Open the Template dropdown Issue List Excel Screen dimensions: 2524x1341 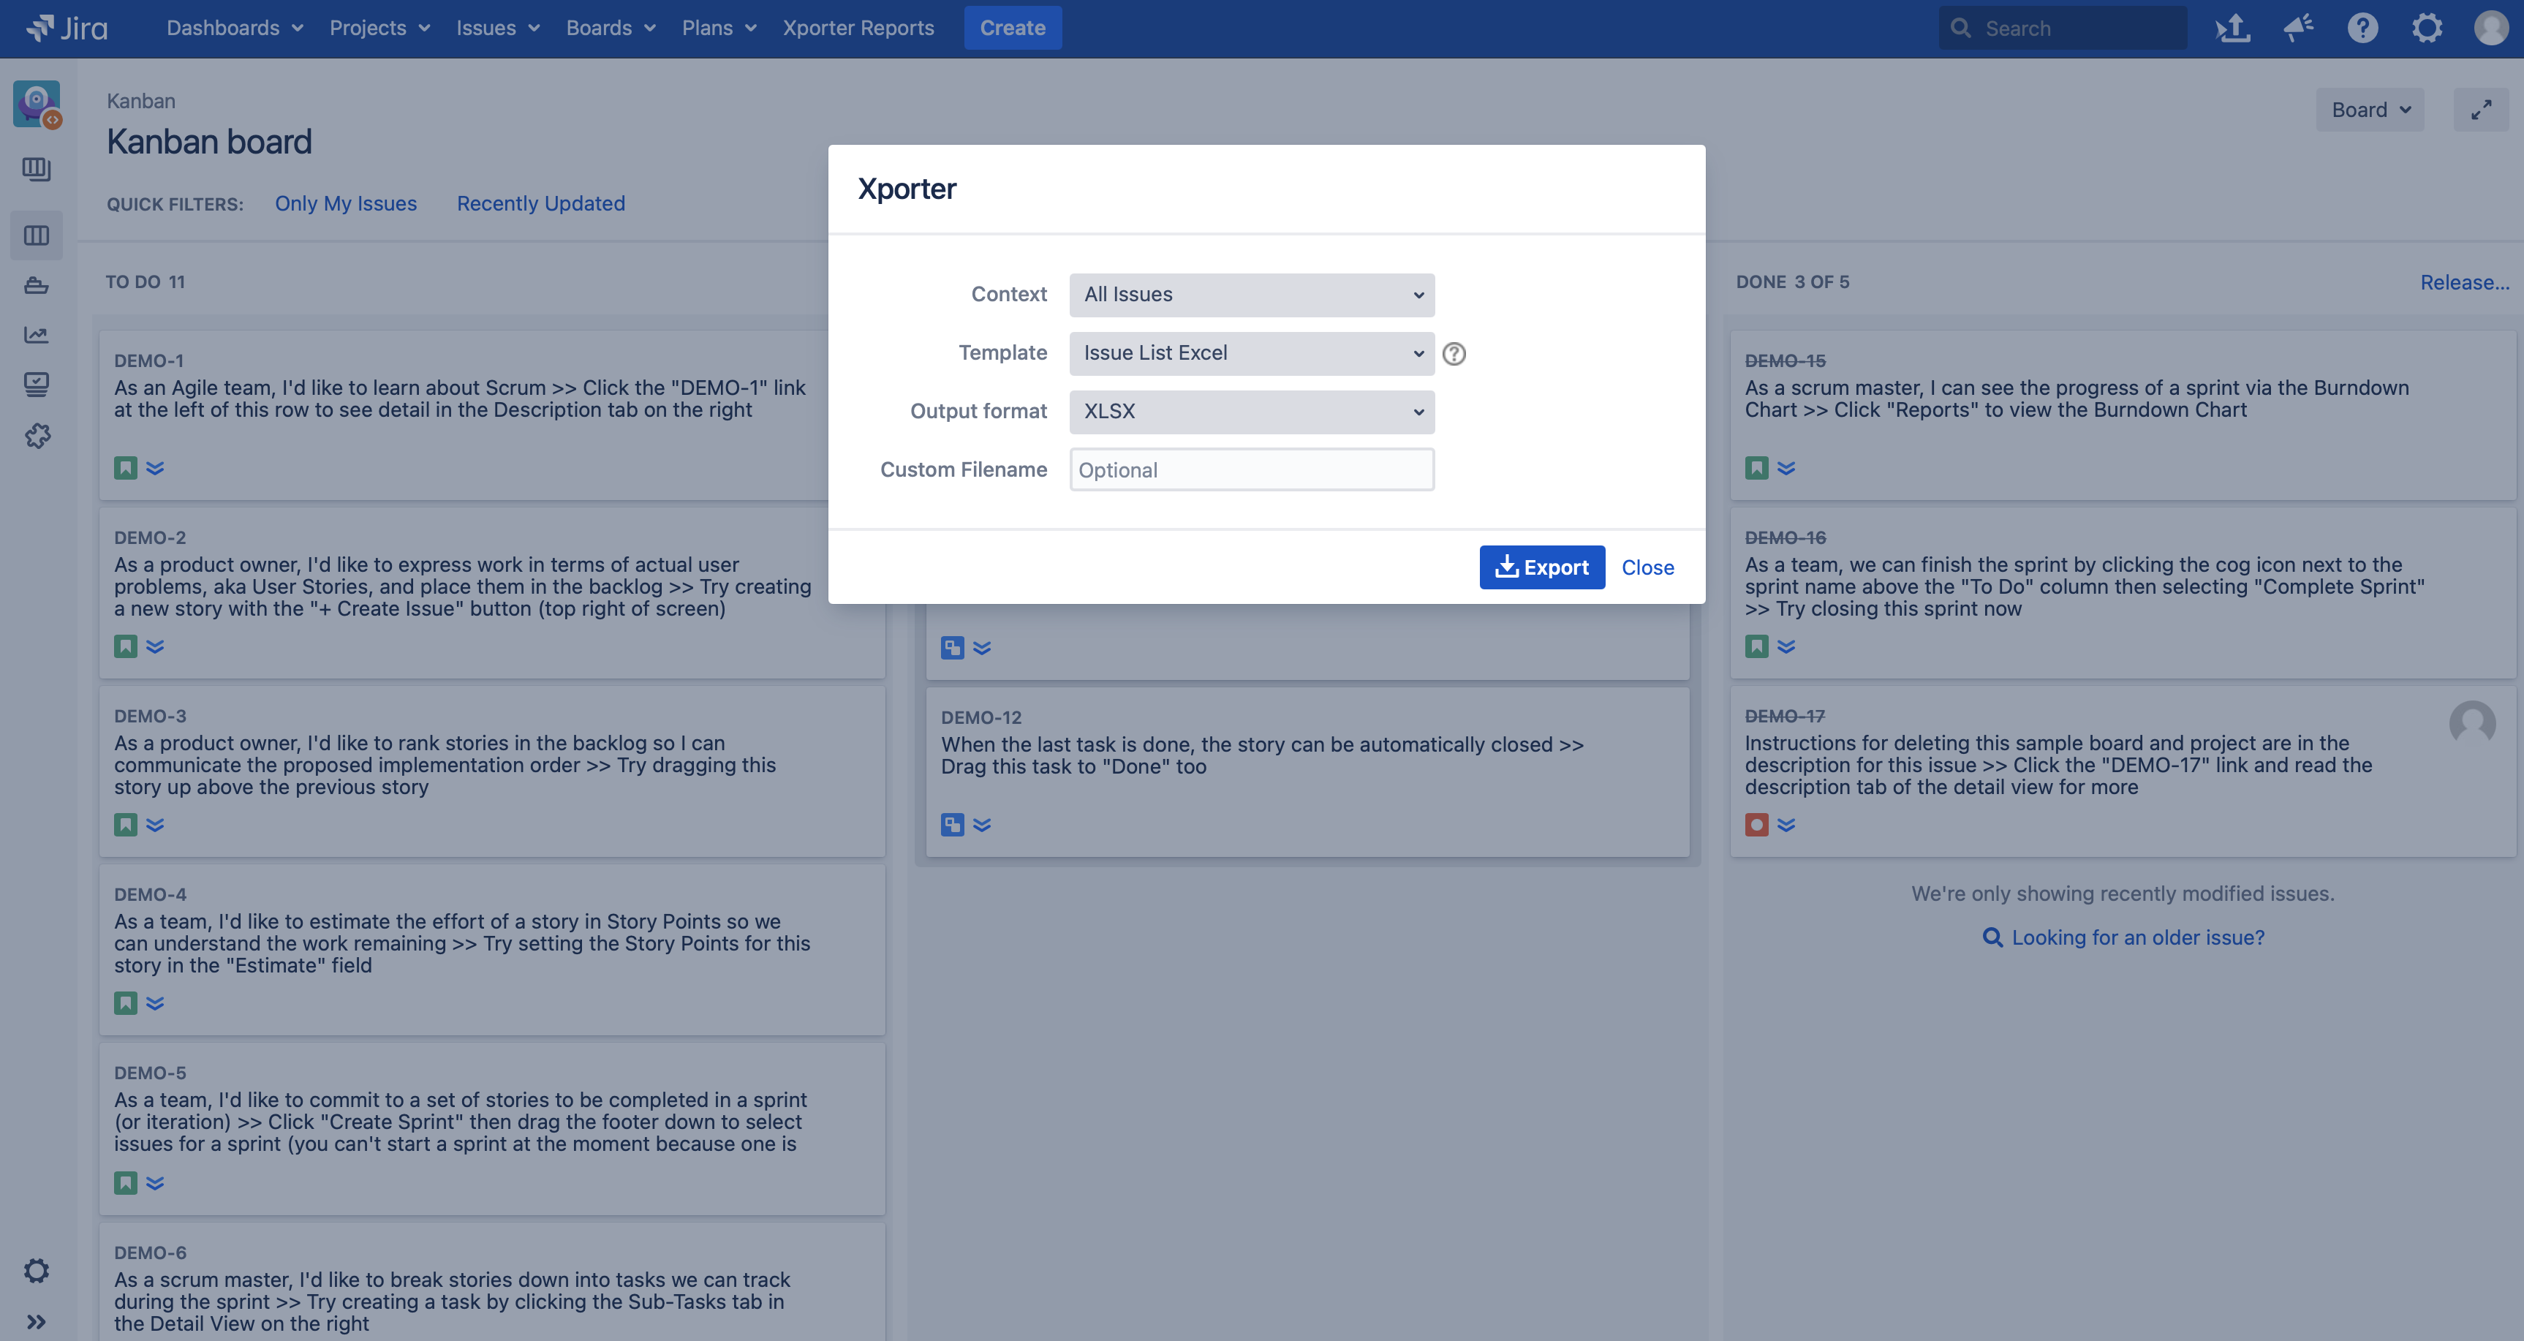click(x=1251, y=354)
